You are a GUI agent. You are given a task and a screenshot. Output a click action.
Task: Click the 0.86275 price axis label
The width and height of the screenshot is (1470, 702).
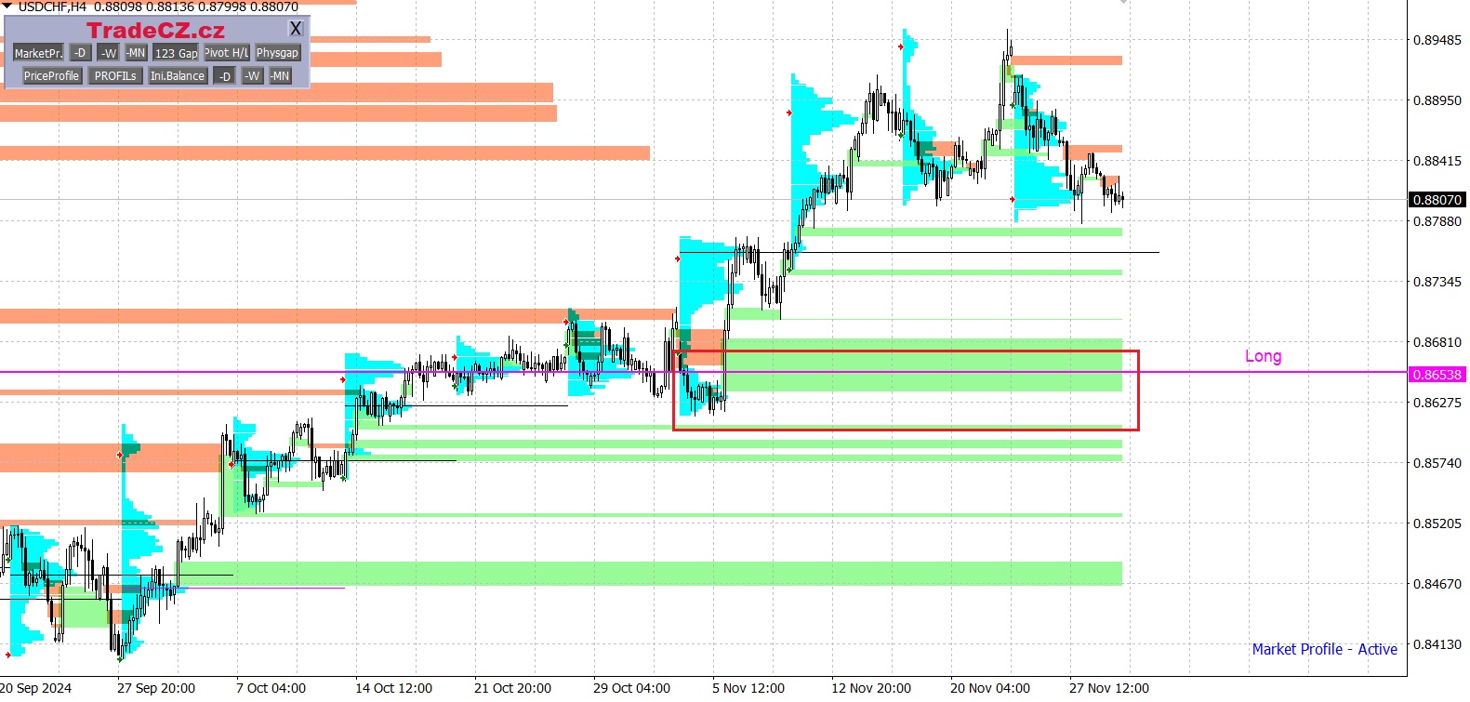tap(1437, 403)
